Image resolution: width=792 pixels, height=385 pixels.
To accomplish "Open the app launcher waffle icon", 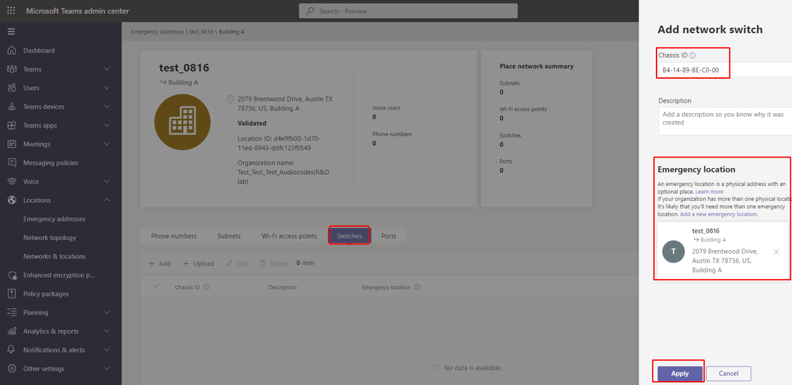I will coord(11,11).
